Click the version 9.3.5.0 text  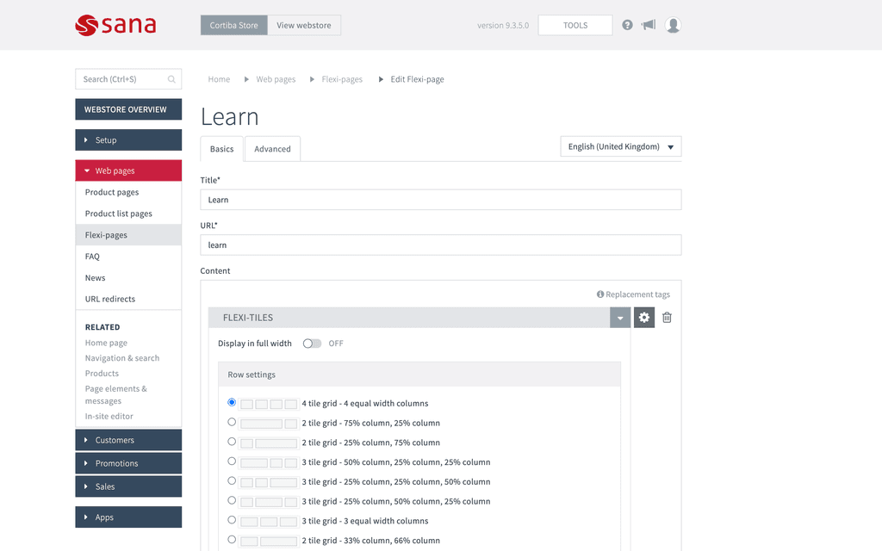[503, 25]
